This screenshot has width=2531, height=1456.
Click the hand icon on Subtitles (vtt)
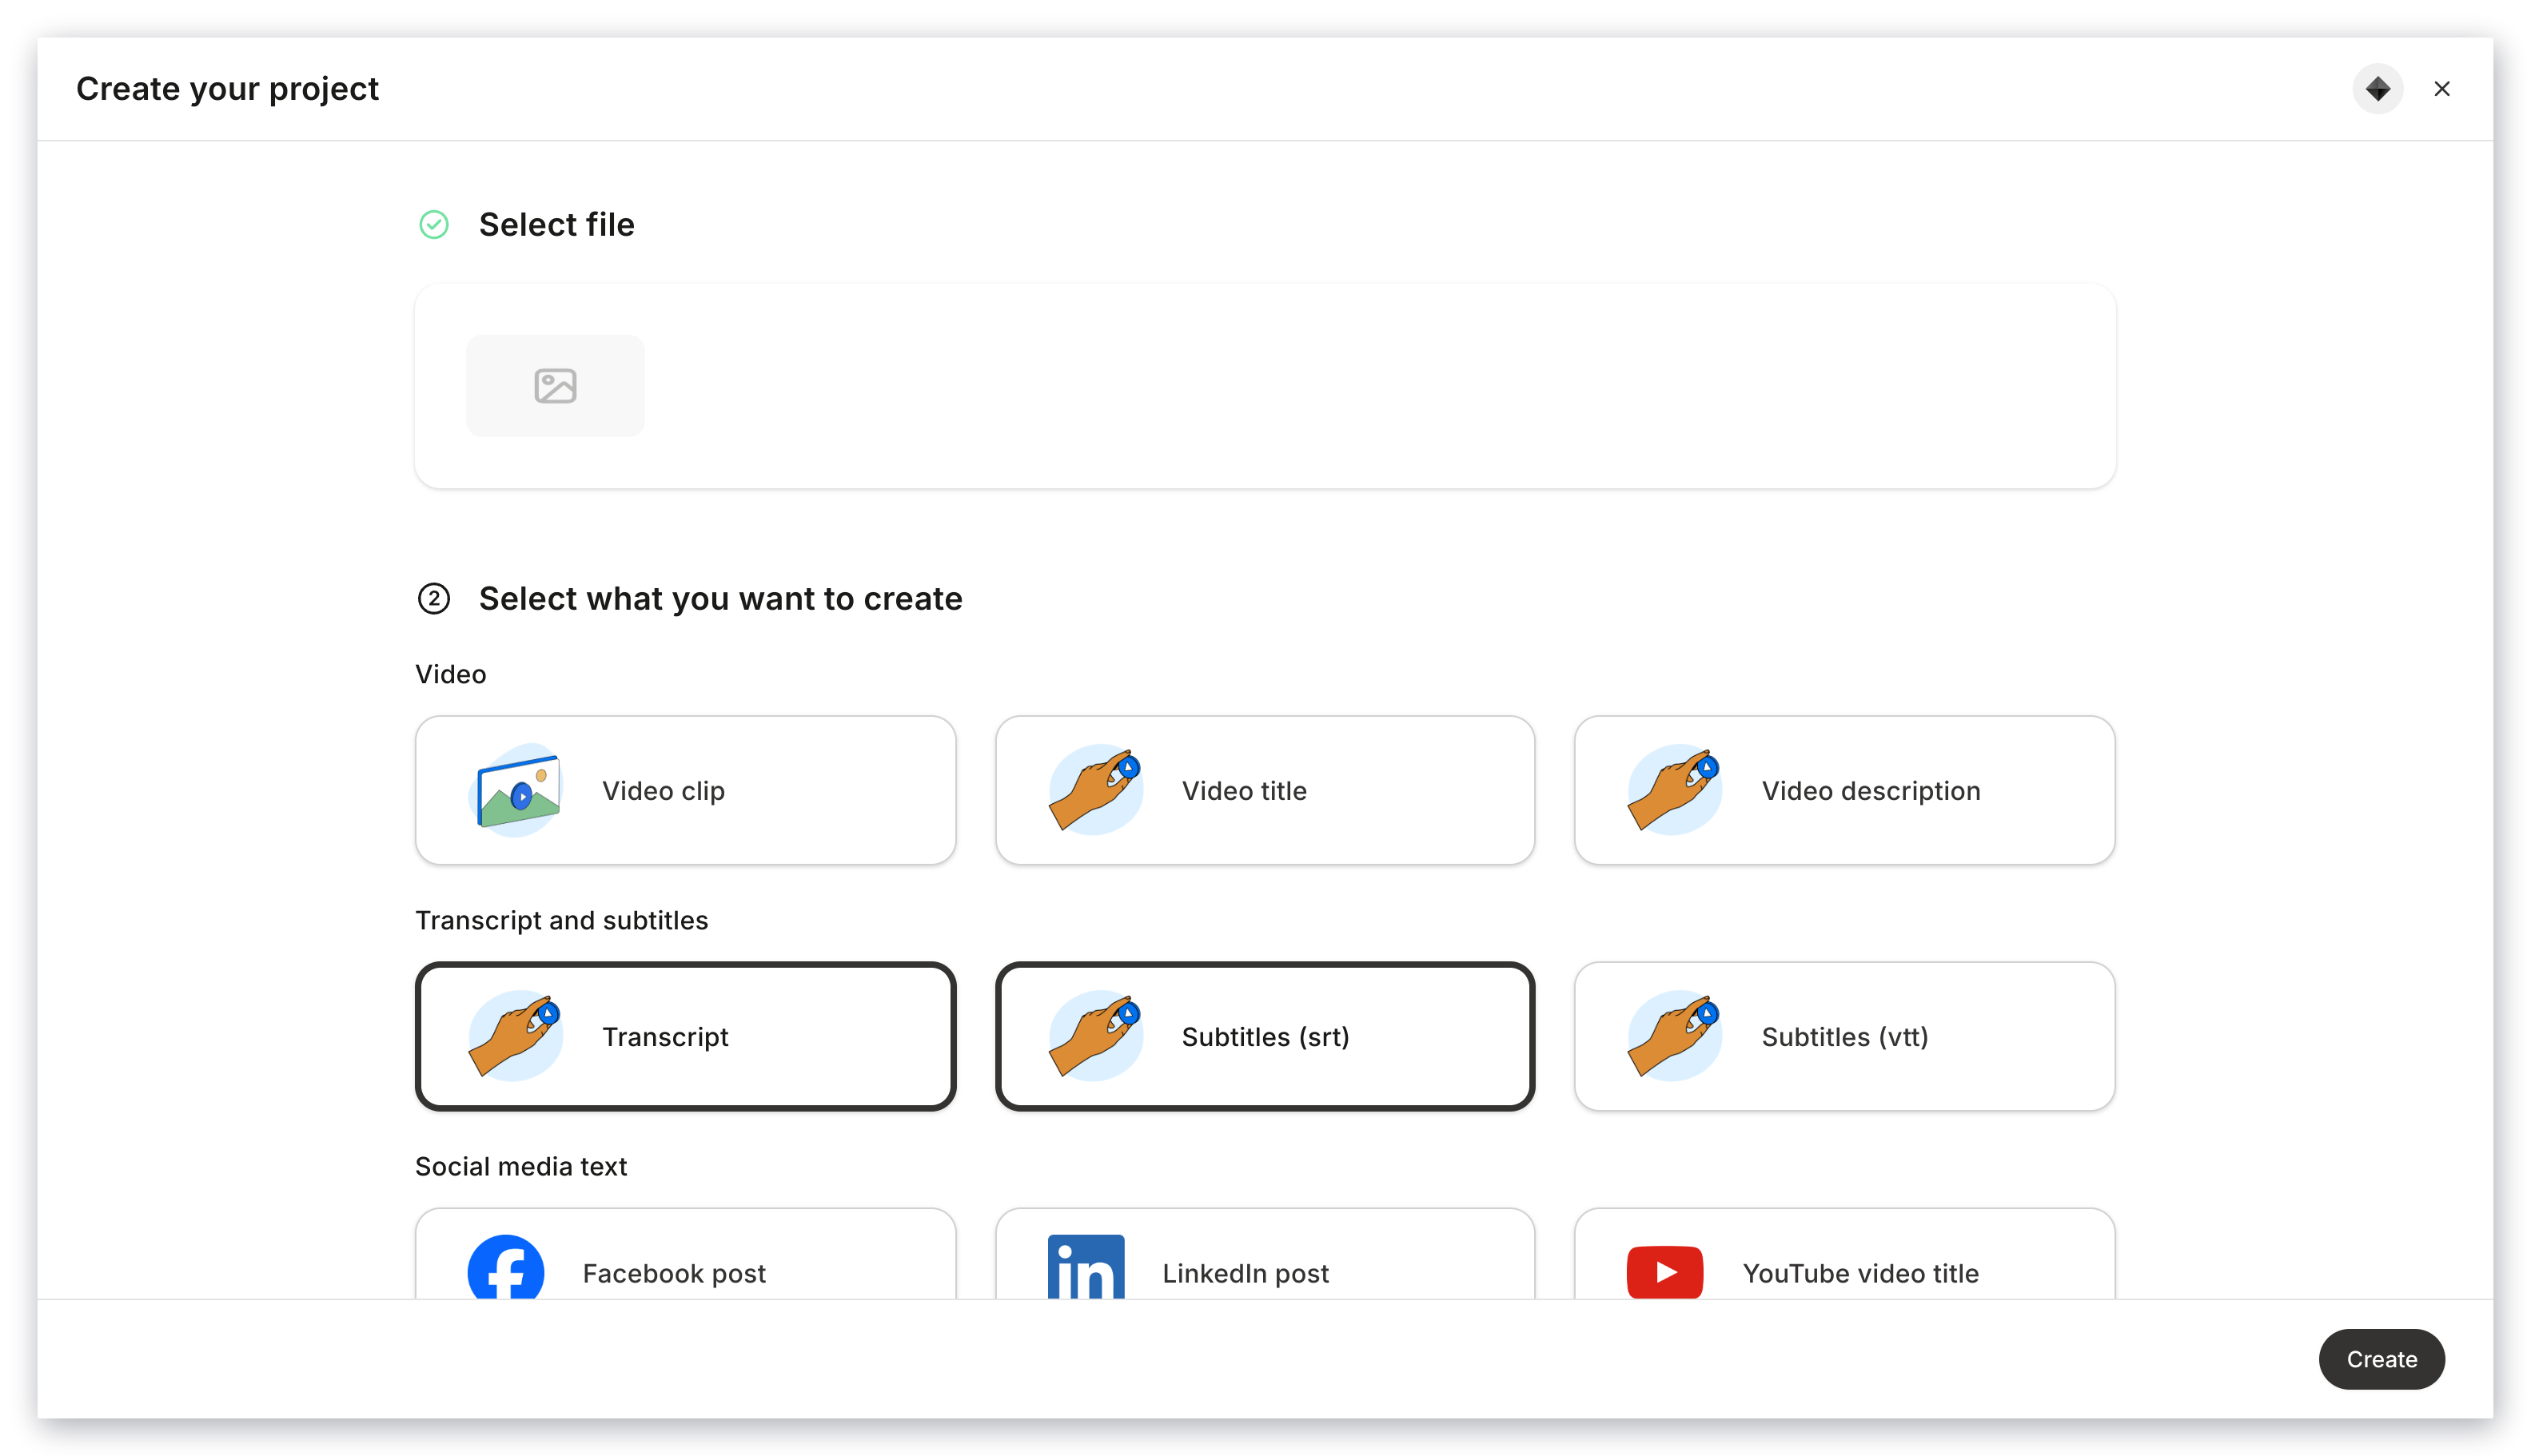(1674, 1036)
